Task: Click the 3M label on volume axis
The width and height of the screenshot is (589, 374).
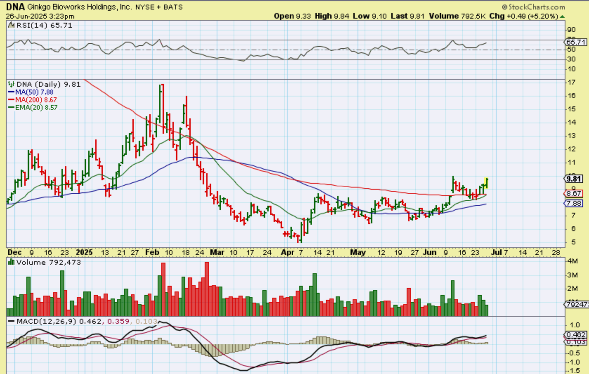Action: [573, 275]
